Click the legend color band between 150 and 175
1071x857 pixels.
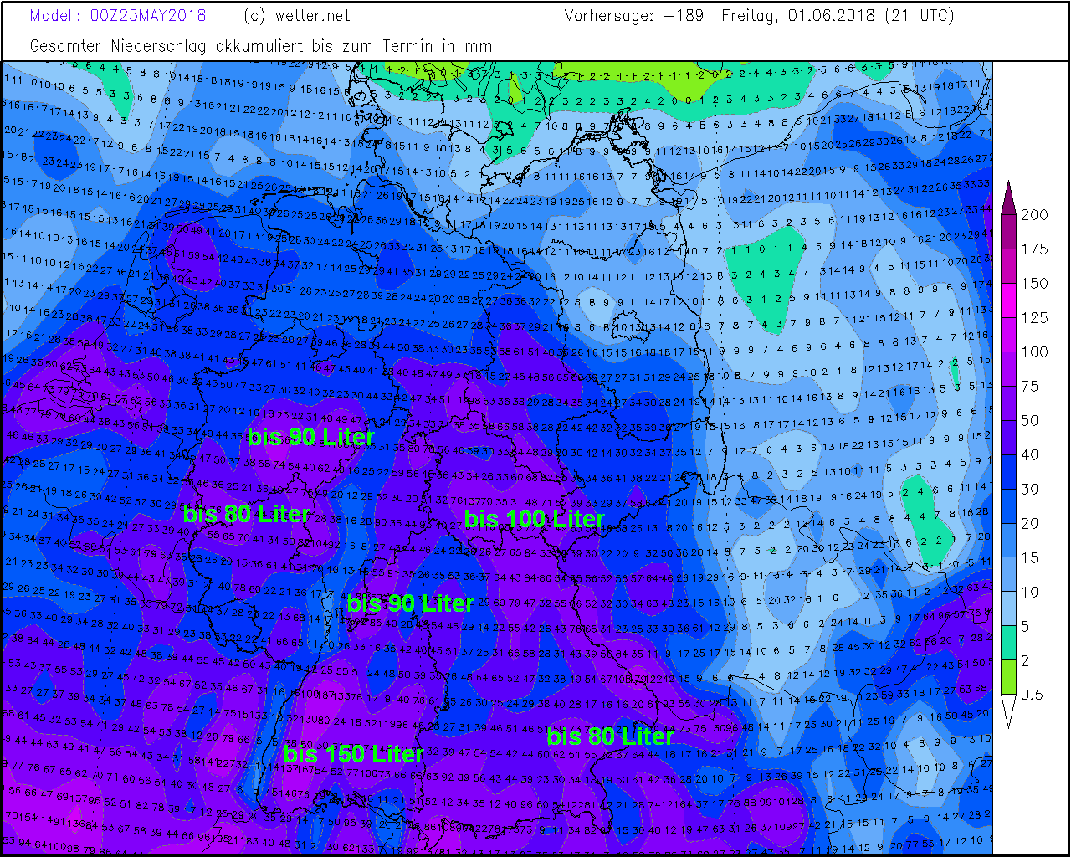pos(1008,266)
